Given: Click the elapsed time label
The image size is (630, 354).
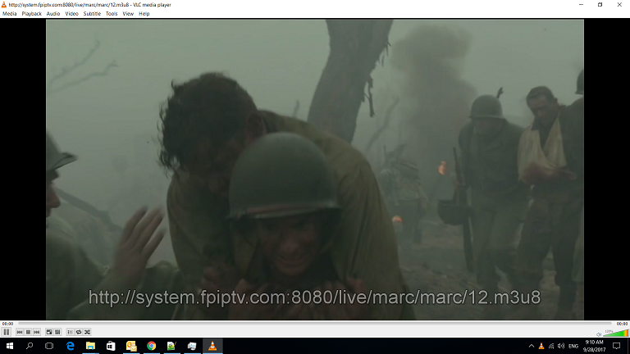Looking at the screenshot, I should [7, 324].
